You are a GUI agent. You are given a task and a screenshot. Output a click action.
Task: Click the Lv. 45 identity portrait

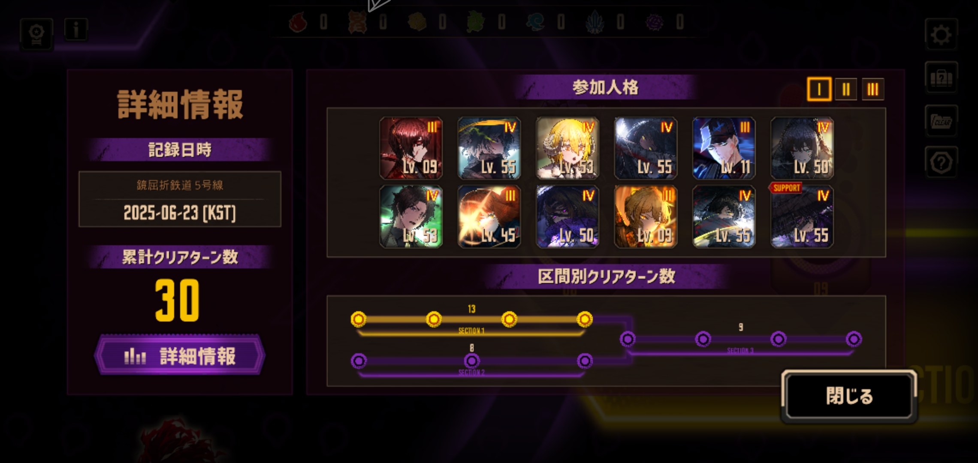(x=489, y=216)
